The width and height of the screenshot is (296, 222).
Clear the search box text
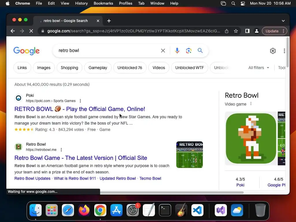coord(163,51)
